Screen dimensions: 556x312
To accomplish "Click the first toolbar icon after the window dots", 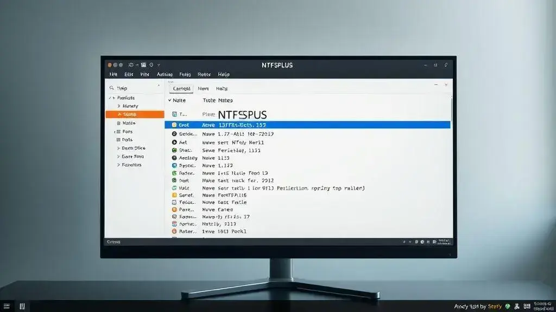I will (131, 65).
